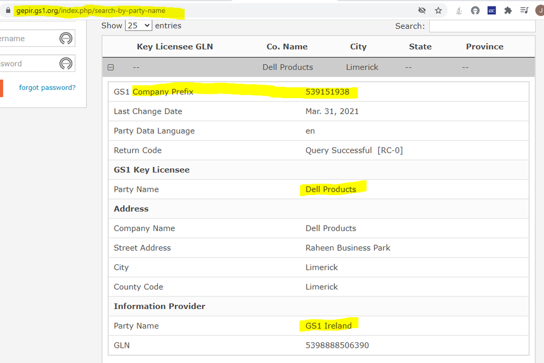The image size is (544, 363).
Task: Click the County Code label
Action: [138, 287]
